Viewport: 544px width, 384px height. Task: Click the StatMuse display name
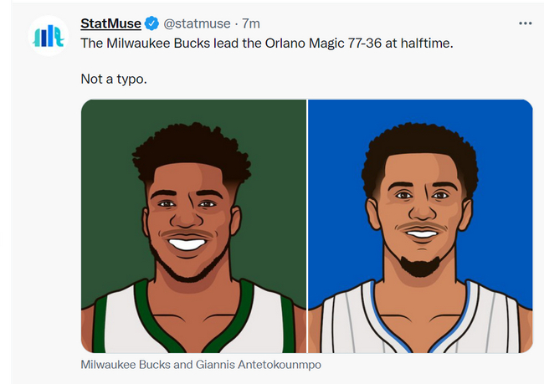pos(110,23)
